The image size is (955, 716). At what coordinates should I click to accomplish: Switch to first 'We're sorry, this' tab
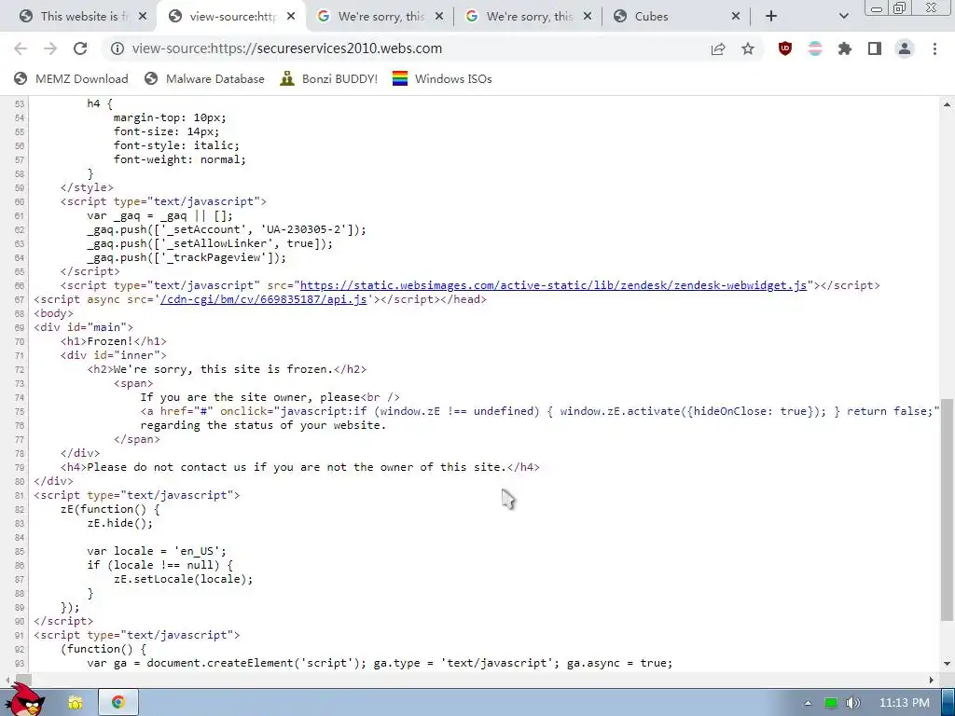click(381, 17)
